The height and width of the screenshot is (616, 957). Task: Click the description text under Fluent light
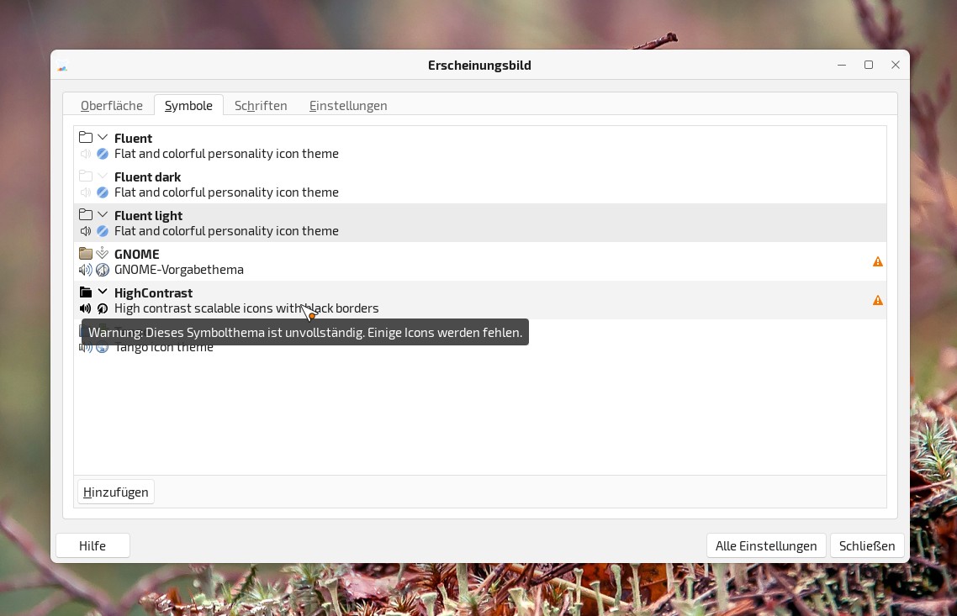coord(226,231)
